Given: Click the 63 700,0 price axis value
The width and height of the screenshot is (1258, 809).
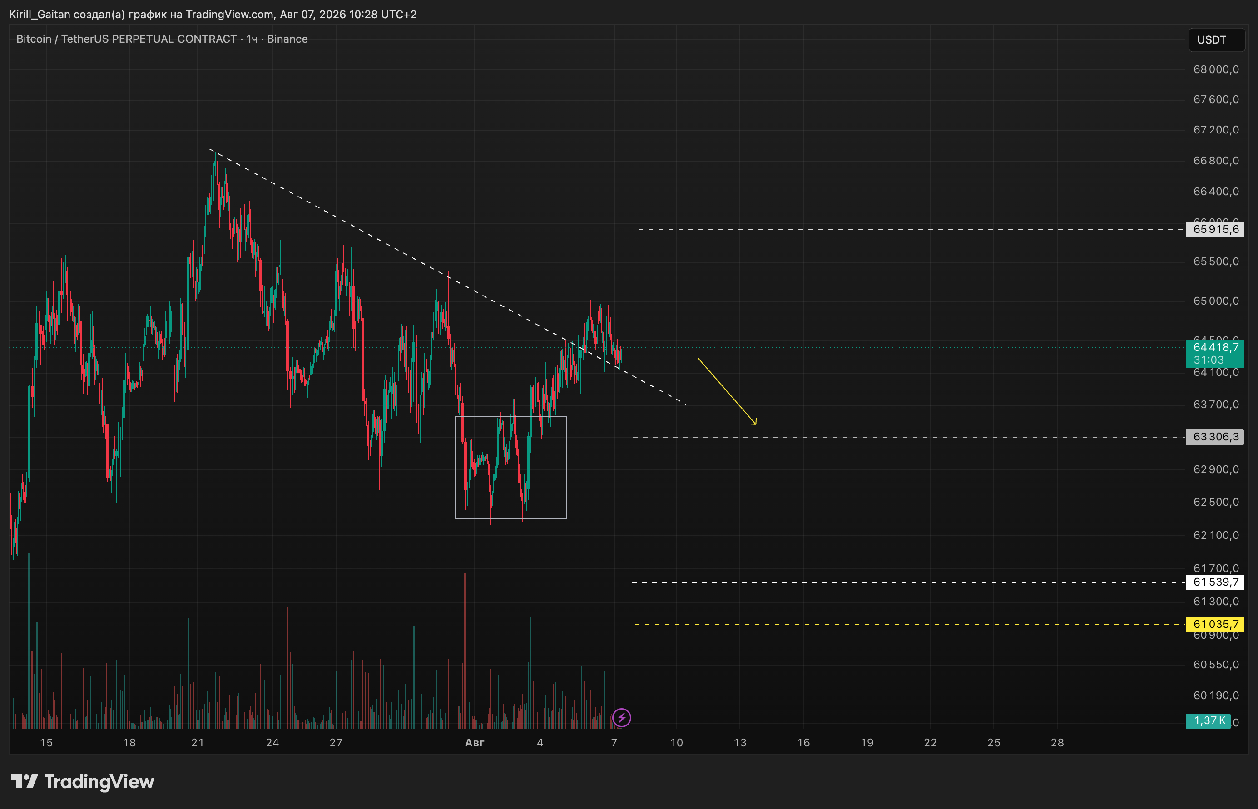Looking at the screenshot, I should [1216, 404].
